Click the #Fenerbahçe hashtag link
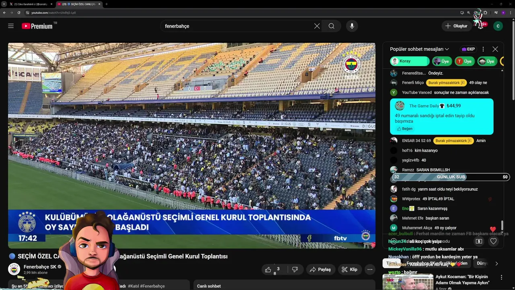515x290 pixels. [x=152, y=286]
